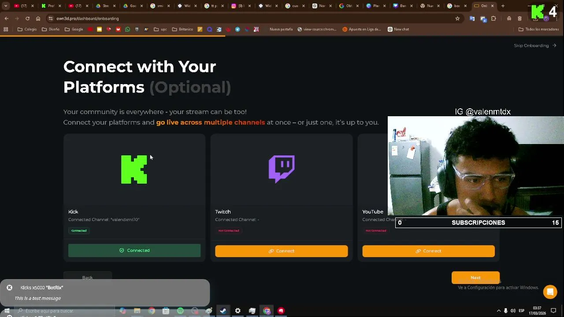Open the New chat bookmark
The width and height of the screenshot is (564, 317).
pyautogui.click(x=398, y=29)
